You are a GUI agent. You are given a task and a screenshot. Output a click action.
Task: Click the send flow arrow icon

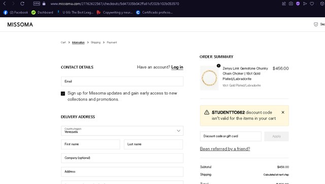point(305,4)
